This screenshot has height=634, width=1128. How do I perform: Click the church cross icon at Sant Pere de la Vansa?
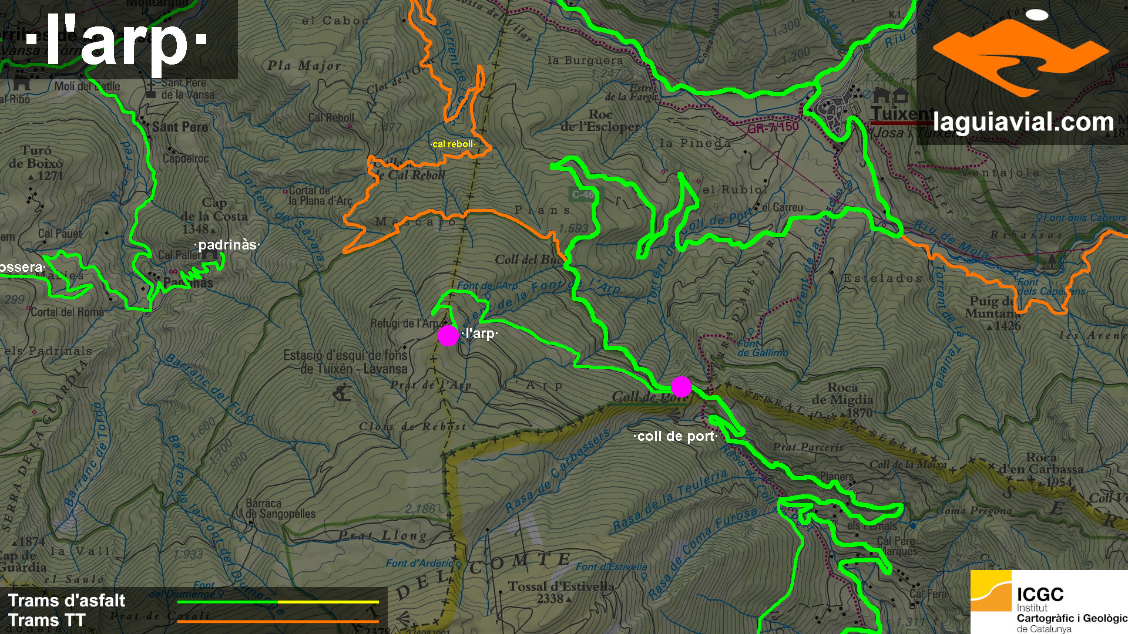[151, 89]
